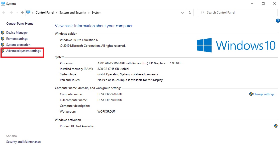This screenshot has height=148, width=280.
Task: Click computer name value beside Computer name: label
Action: click(x=110, y=94)
